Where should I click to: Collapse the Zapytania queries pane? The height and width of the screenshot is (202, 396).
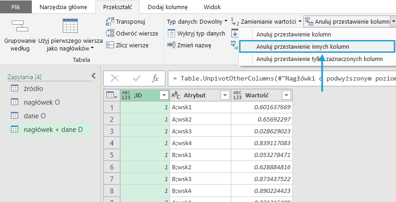point(93,76)
